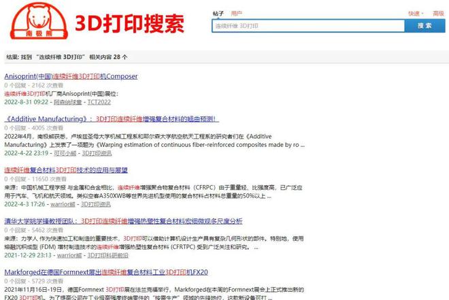Screen dimensions: 449x300
Task: Click result count text 相关内容 28 个
Action: click(108, 57)
